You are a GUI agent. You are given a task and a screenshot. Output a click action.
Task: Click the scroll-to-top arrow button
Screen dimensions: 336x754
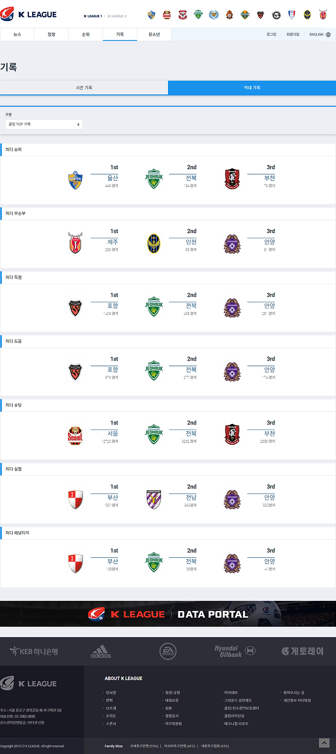[x=324, y=743]
